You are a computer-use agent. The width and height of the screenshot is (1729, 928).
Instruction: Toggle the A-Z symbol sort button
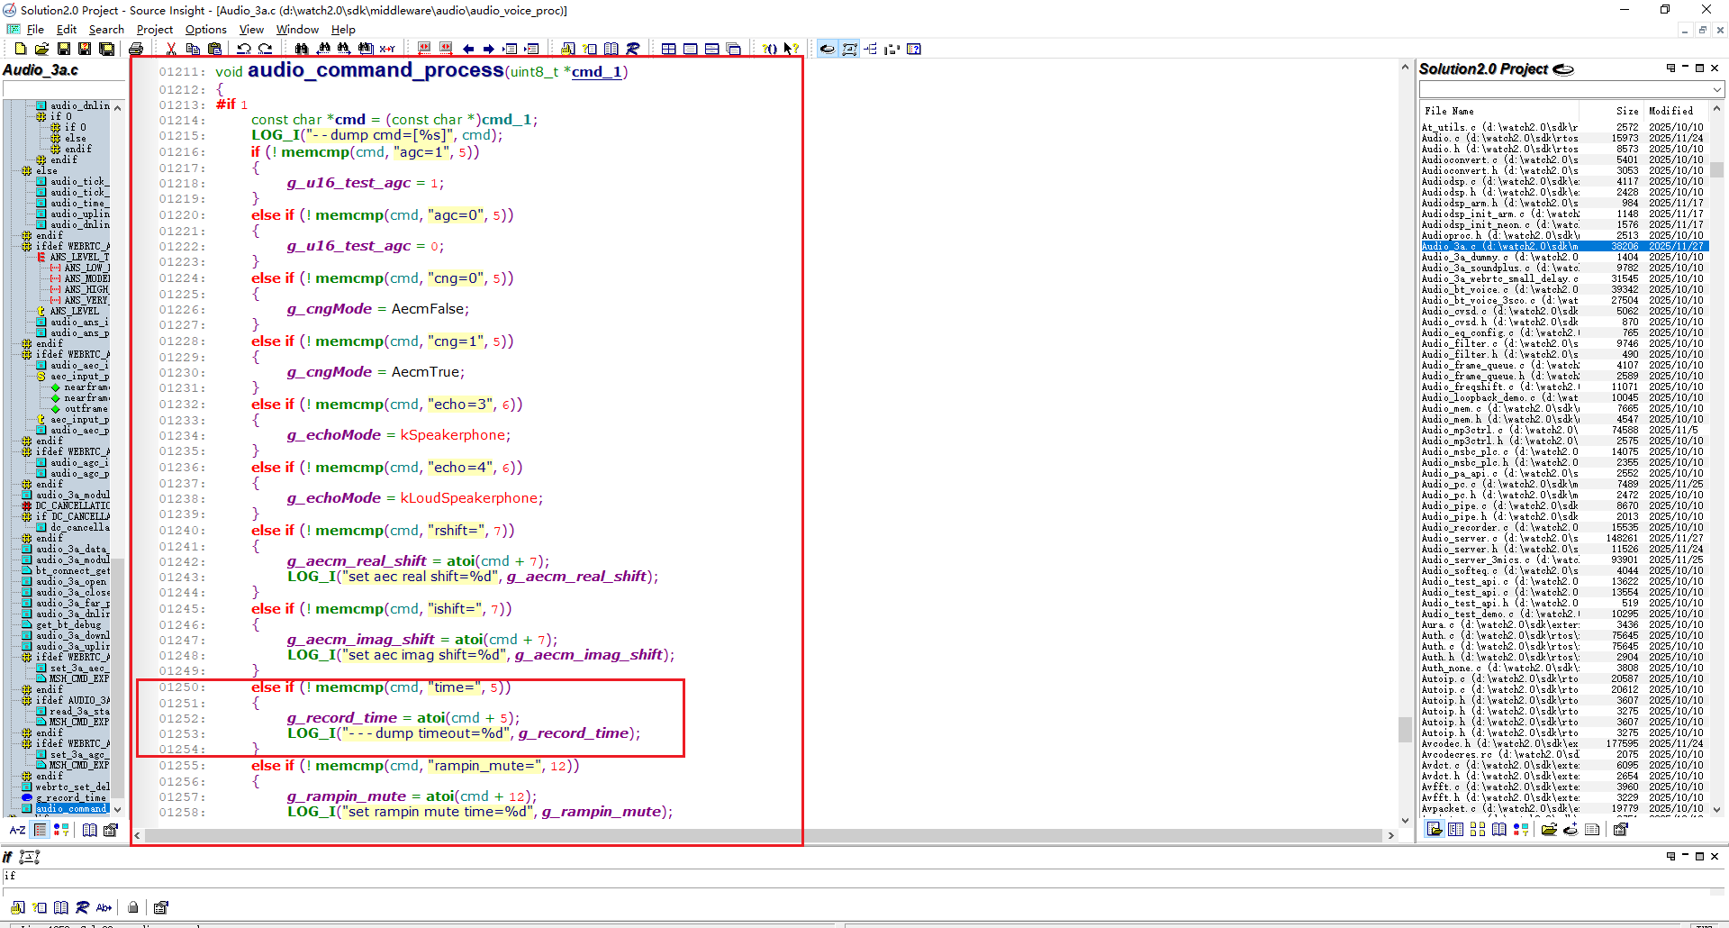pos(17,830)
